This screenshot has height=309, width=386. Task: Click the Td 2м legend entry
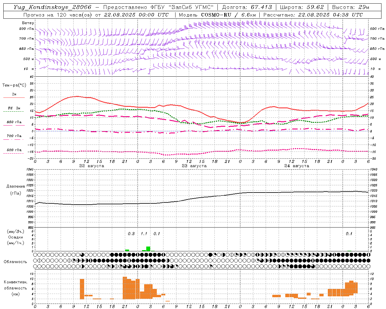tap(14, 108)
